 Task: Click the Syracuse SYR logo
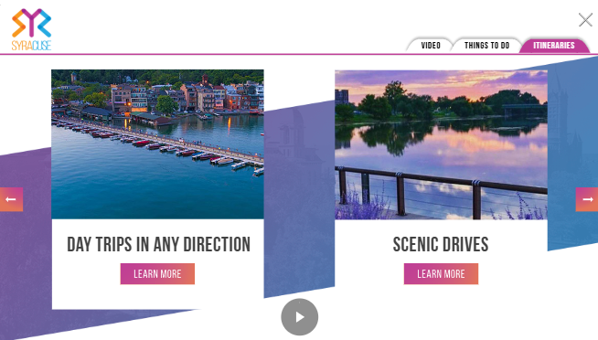pyautogui.click(x=31, y=30)
